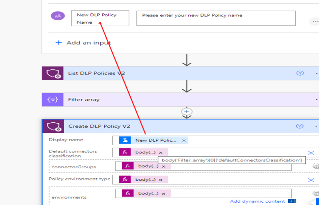Screen dimensions: 319x205
Task: Click the Filter array action icon
Action: 53,100
